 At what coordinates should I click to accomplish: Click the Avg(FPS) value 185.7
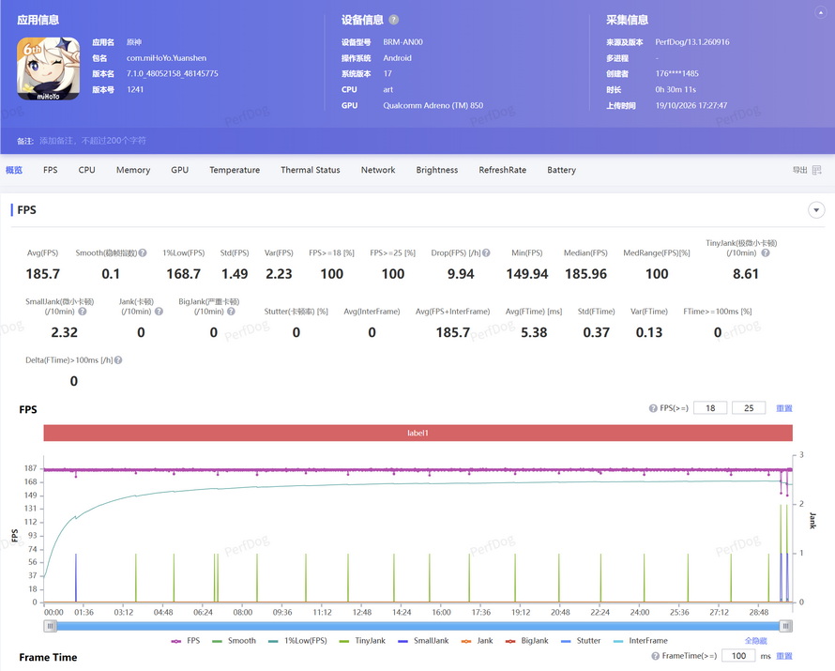click(42, 274)
